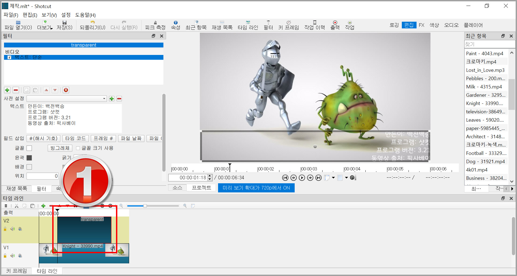This screenshot has width=517, height=276.
Task: Open the 작업 jobs panel
Action: [x=350, y=25]
